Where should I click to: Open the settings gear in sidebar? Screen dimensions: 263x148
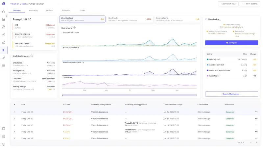click(4, 129)
